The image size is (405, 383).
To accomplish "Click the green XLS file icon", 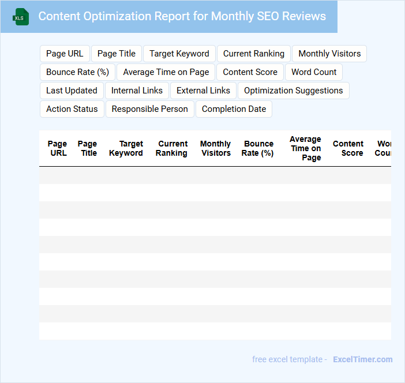I will tap(21, 17).
